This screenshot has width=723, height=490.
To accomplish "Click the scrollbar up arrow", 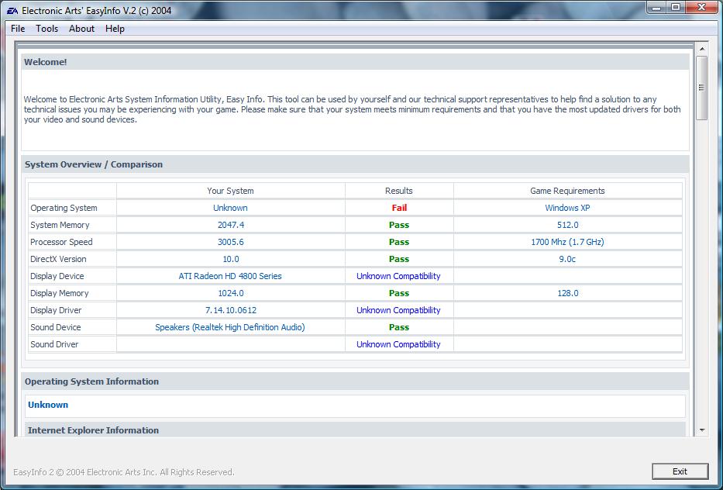I will coord(702,48).
